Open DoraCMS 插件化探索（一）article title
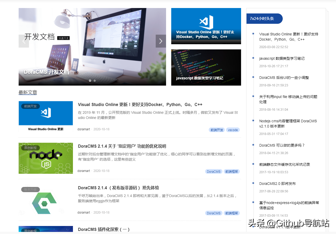Image resolution: width=336 pixels, height=234 pixels. (x=104, y=229)
